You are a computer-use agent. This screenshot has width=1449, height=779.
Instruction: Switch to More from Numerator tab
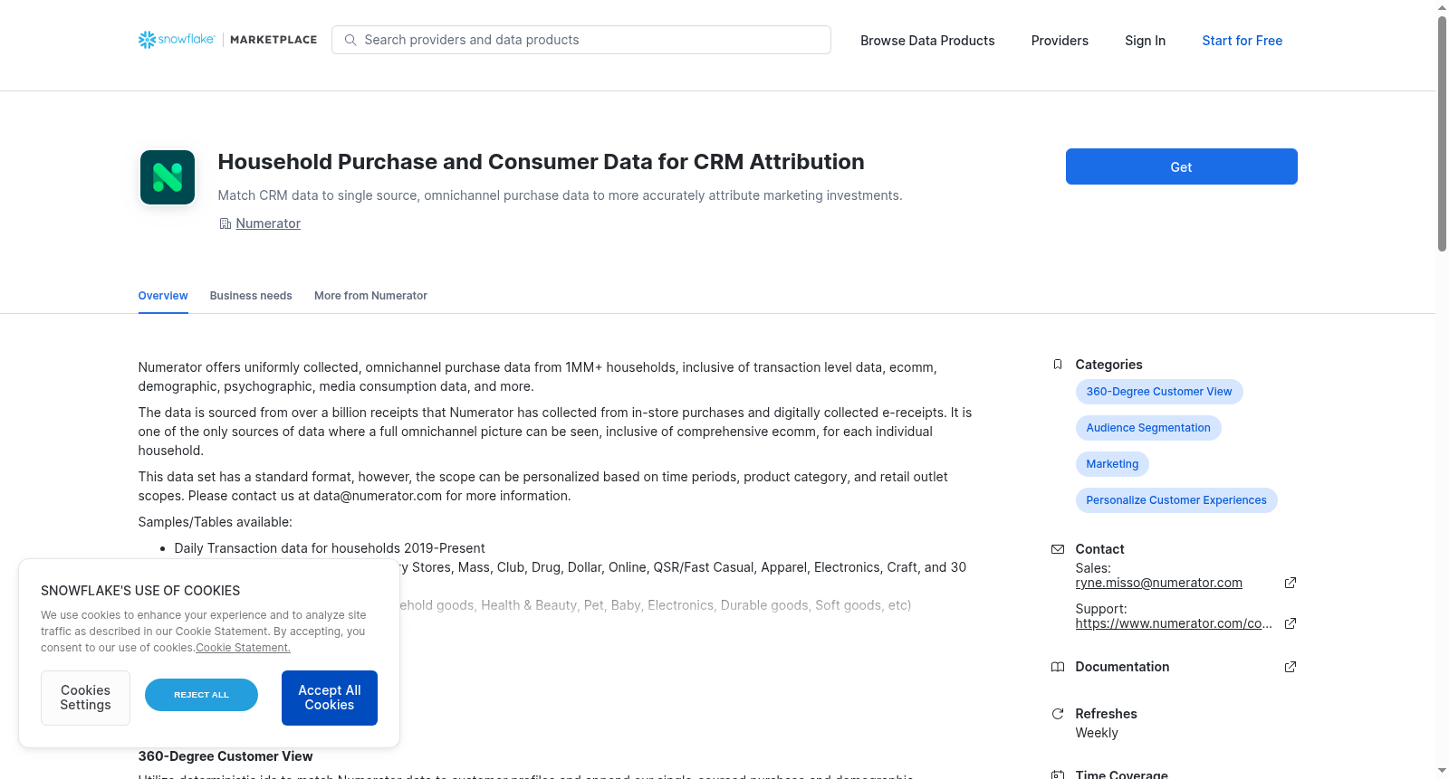click(370, 296)
